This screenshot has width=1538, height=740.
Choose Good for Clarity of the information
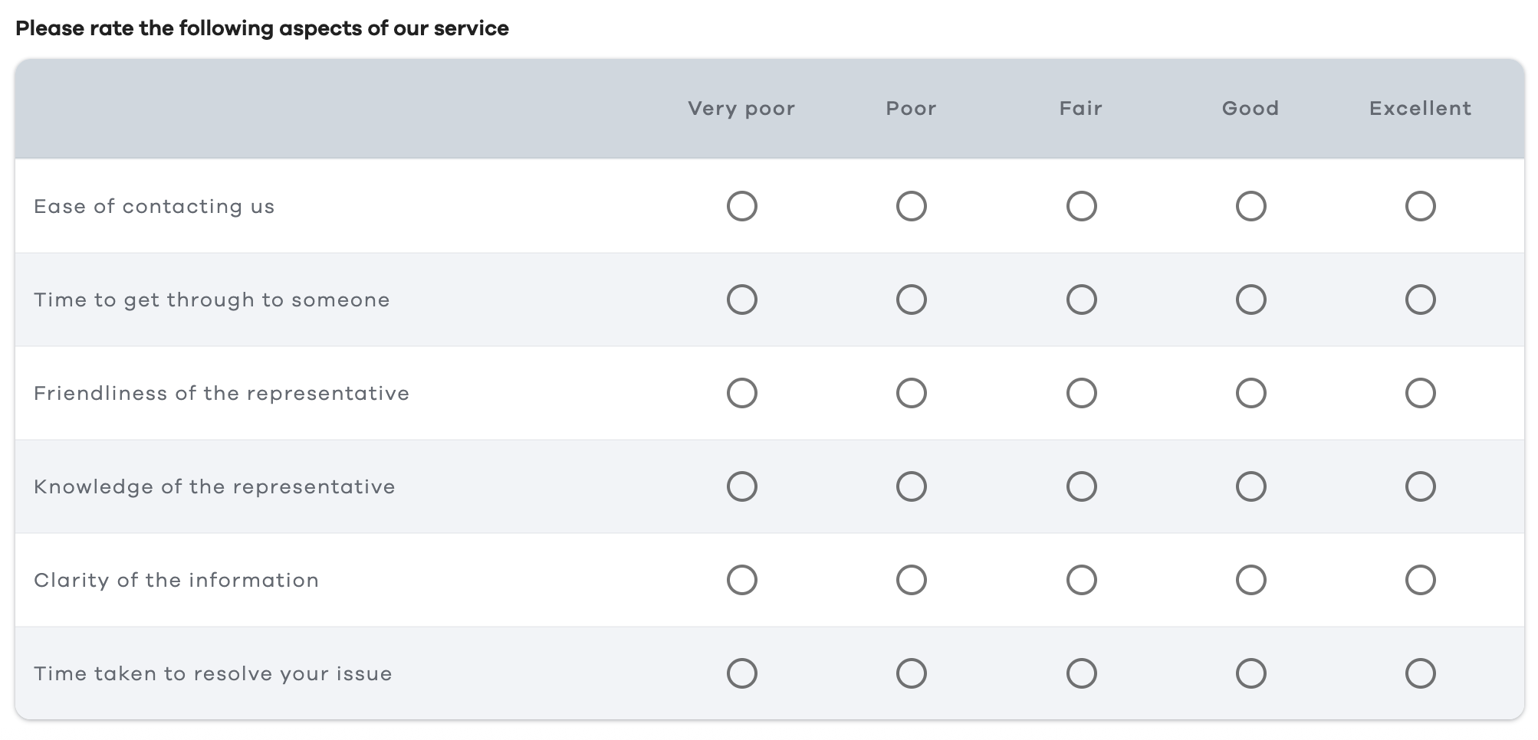click(x=1250, y=580)
